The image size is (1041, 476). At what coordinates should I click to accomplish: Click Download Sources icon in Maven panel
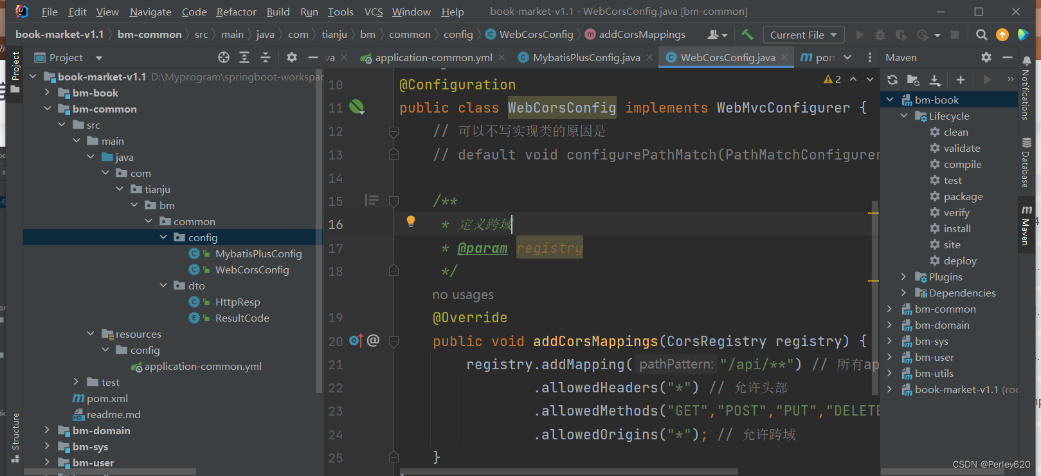click(935, 80)
